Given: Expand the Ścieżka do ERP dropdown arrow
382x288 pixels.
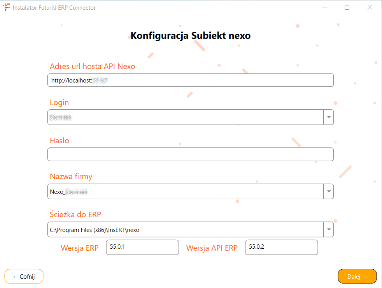Looking at the screenshot, I should (x=329, y=230).
